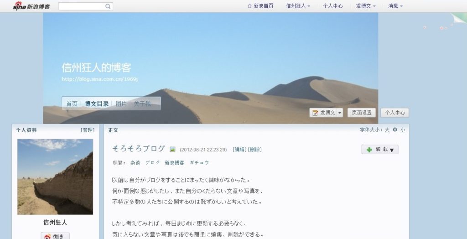Open the 新浪首页 home icon link
467x239 pixels.
click(x=249, y=5)
